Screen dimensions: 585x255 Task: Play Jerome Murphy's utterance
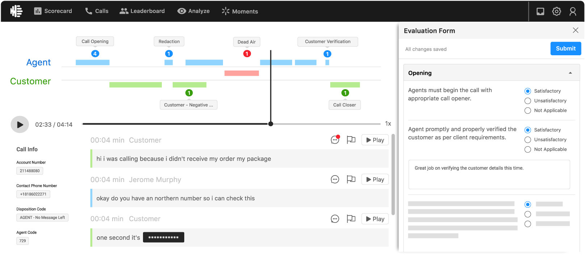point(375,180)
